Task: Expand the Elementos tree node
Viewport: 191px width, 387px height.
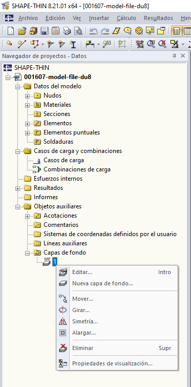Action: pyautogui.click(x=27, y=123)
